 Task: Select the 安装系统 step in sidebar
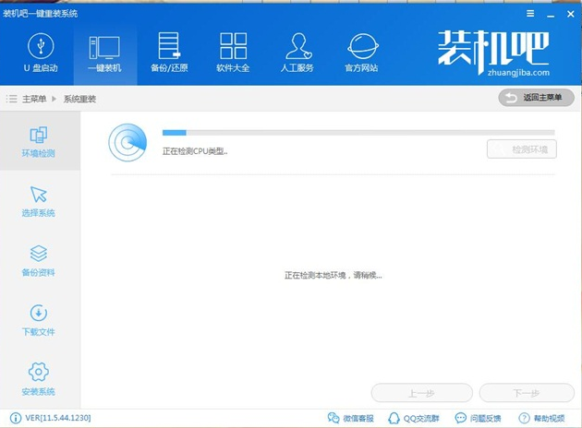pyautogui.click(x=39, y=379)
